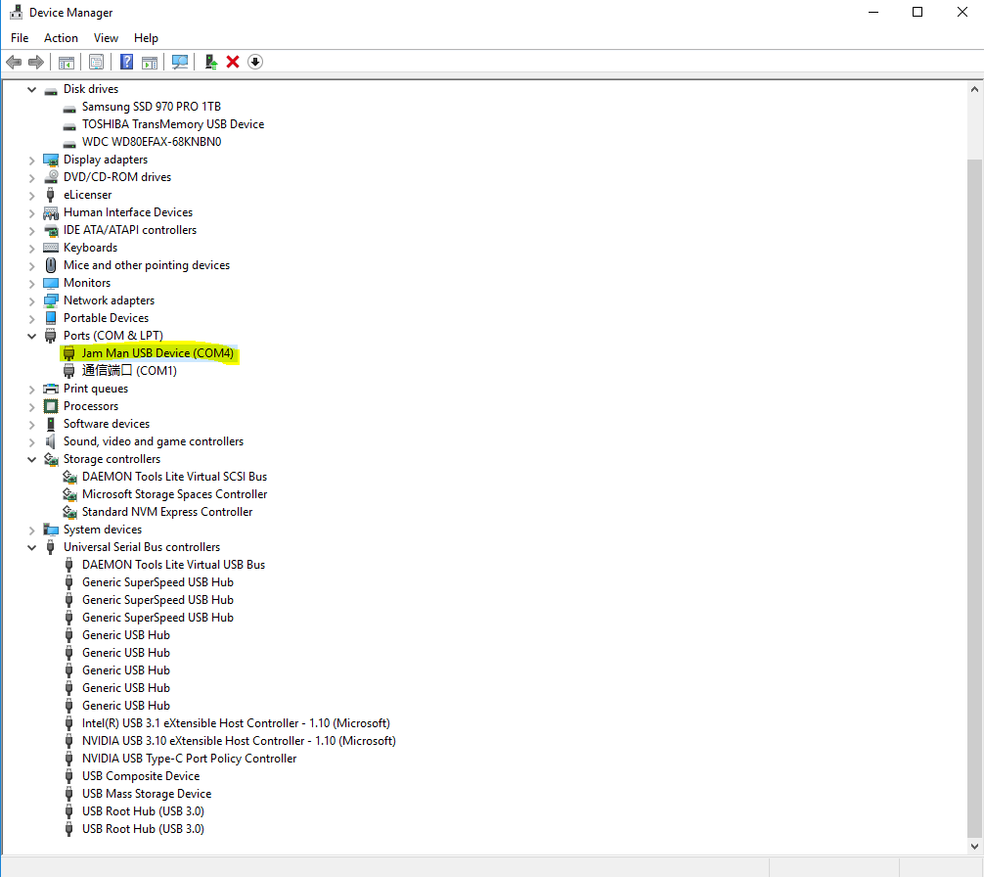Open the View menu
The height and width of the screenshot is (877, 984).
[106, 38]
